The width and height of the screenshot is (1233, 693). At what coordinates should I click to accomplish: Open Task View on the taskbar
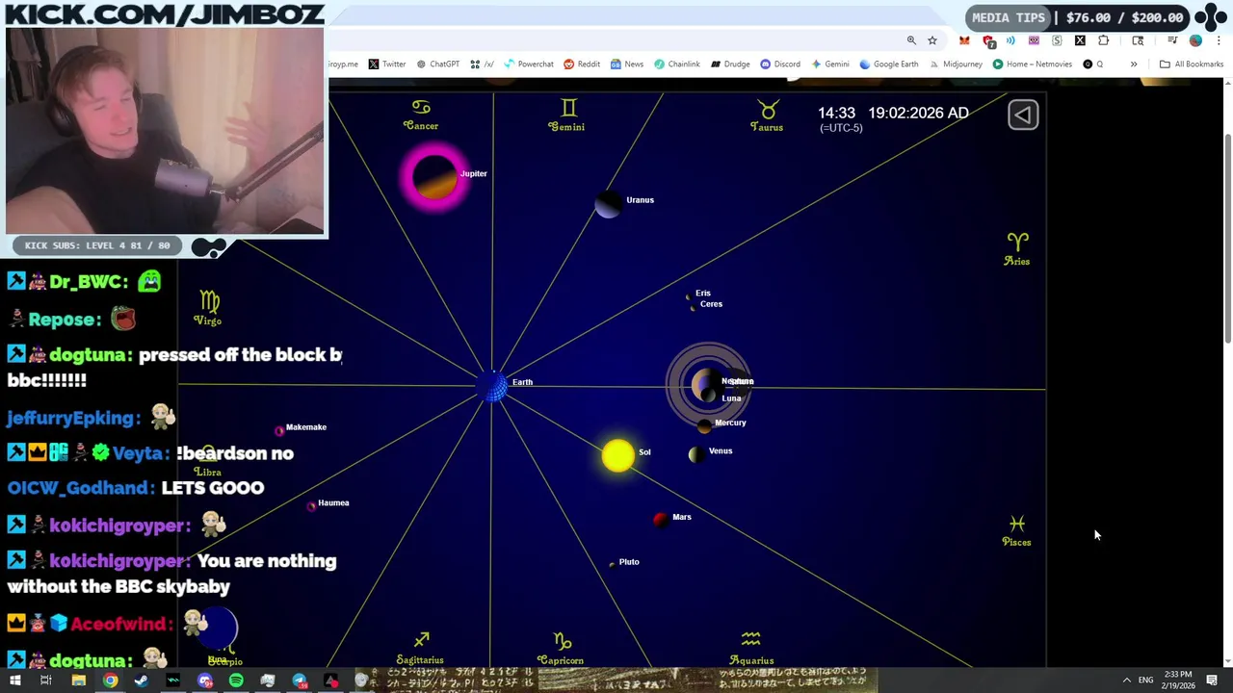click(x=45, y=680)
